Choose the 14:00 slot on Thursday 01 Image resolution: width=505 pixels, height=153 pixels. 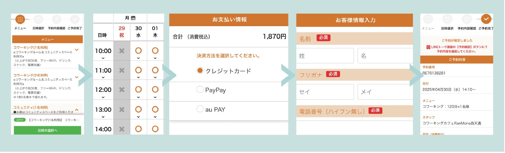pyautogui.click(x=155, y=128)
